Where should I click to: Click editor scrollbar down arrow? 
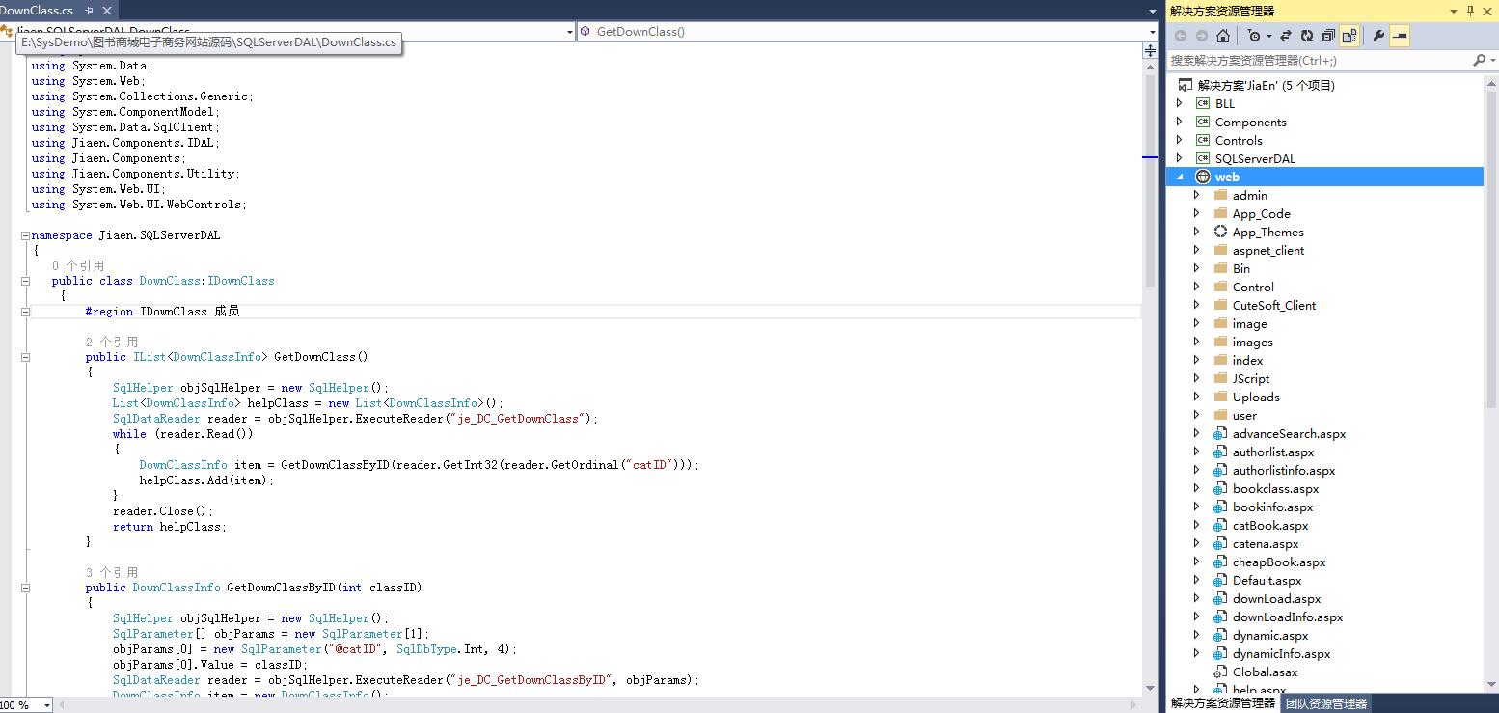point(1150,688)
